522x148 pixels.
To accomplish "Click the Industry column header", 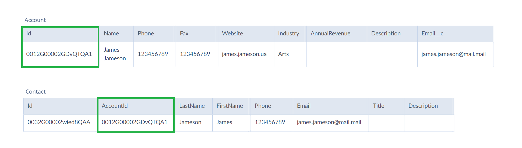I will point(290,34).
